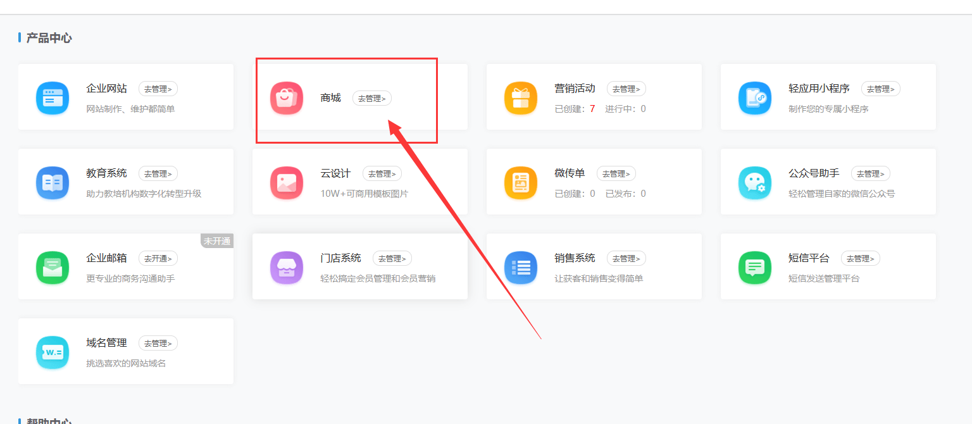972x424 pixels.
Task: Click the 销售系统 list icon
Action: coord(521,268)
